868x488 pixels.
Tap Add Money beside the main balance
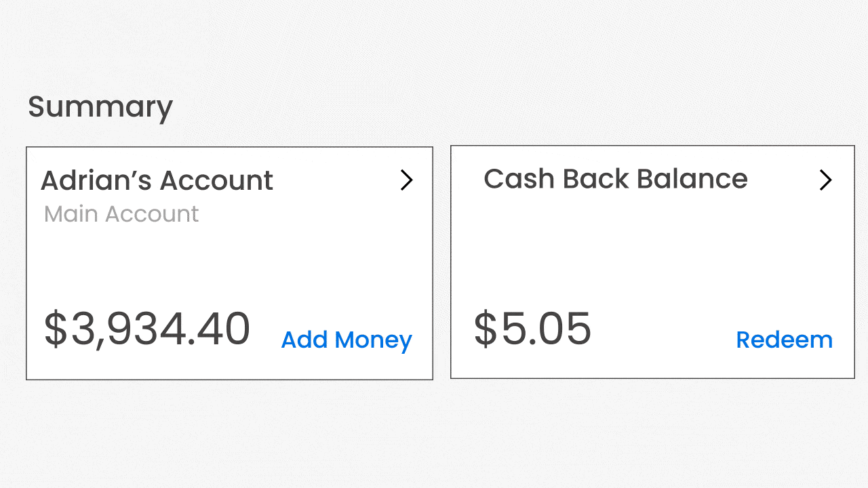346,340
